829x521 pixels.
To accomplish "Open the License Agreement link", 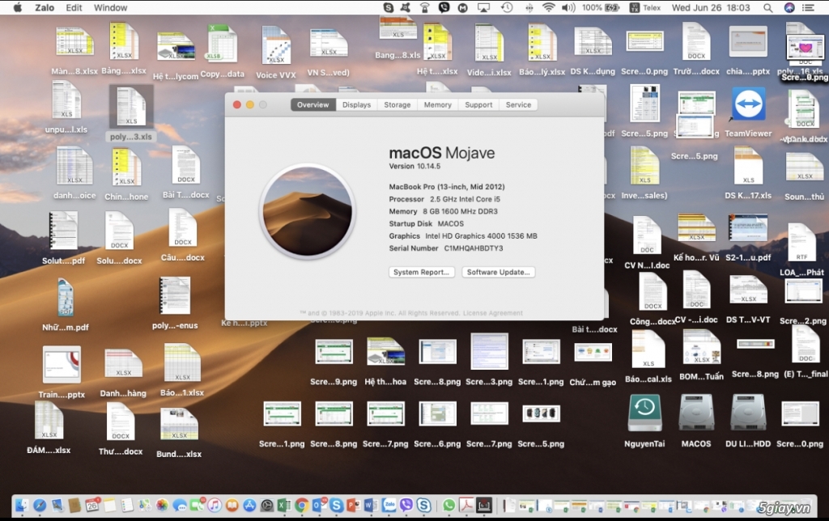I will click(x=493, y=313).
